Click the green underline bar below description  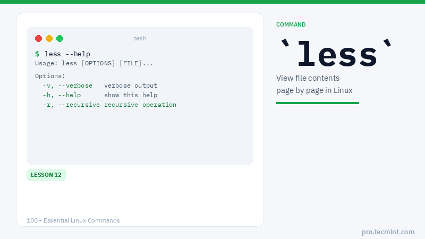coord(318,103)
